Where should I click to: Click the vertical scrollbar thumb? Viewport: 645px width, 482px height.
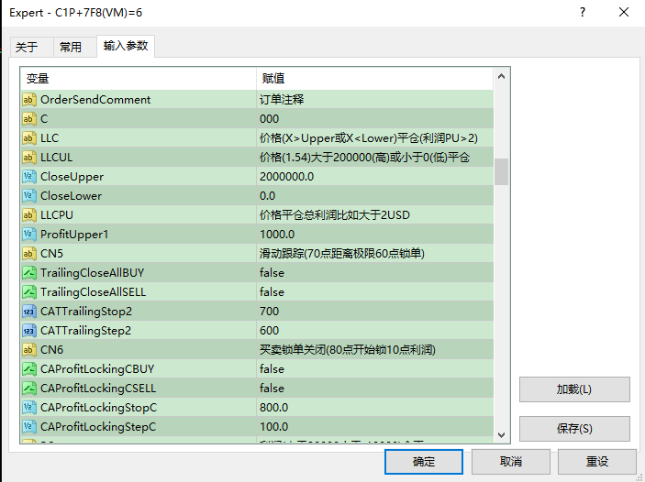(501, 171)
